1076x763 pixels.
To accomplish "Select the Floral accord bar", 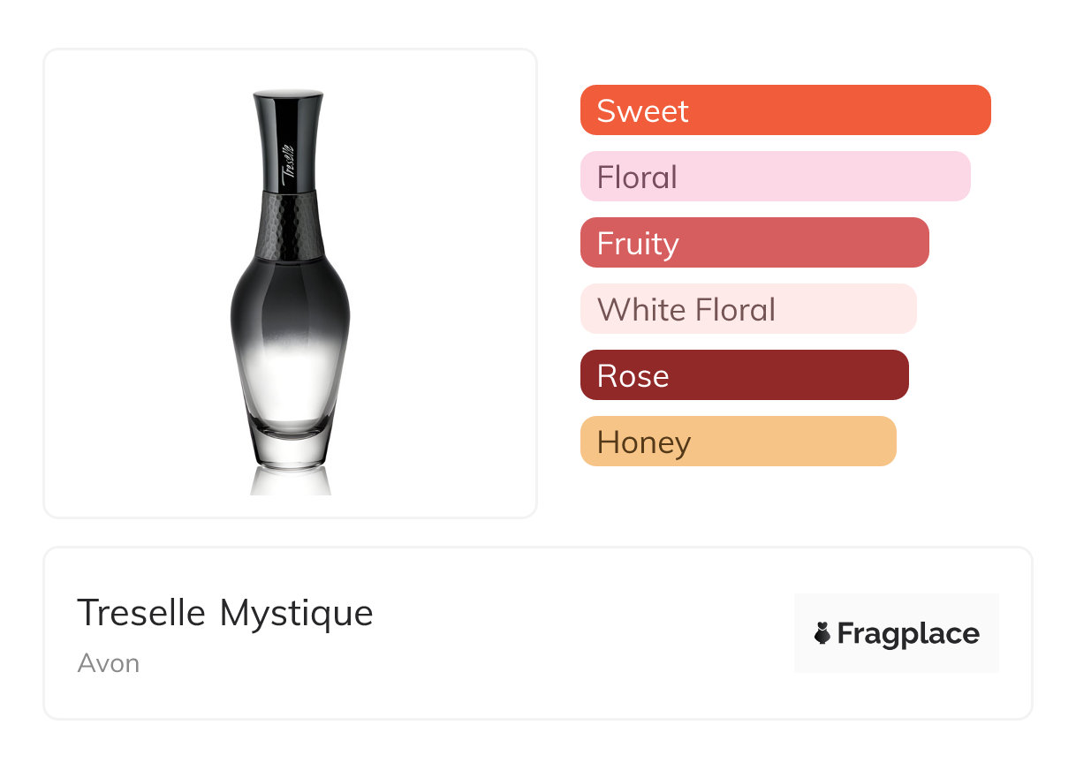I will tap(775, 177).
